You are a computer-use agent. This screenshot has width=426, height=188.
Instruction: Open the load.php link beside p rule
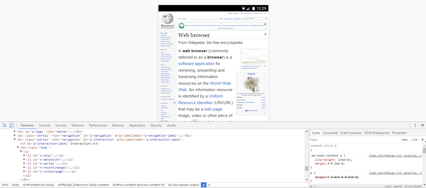(x=395, y=173)
